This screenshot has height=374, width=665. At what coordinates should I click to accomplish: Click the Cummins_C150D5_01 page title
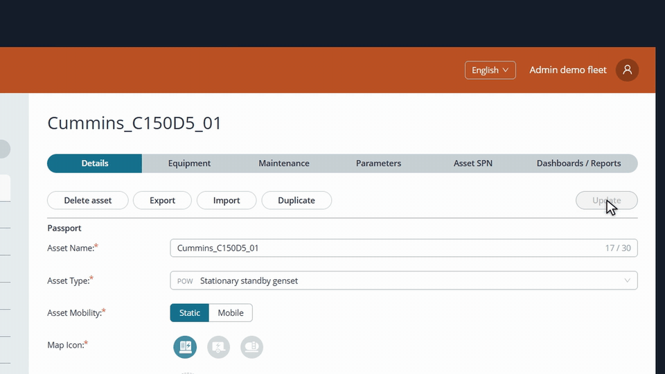pyautogui.click(x=134, y=123)
